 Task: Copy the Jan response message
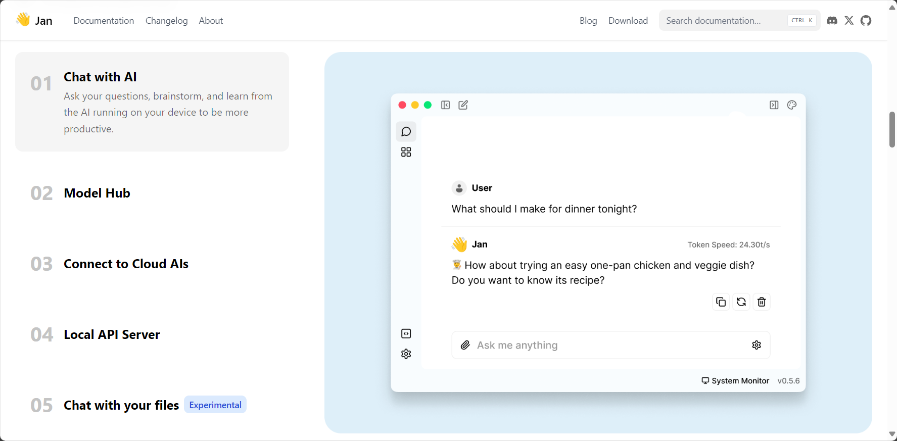[721, 302]
